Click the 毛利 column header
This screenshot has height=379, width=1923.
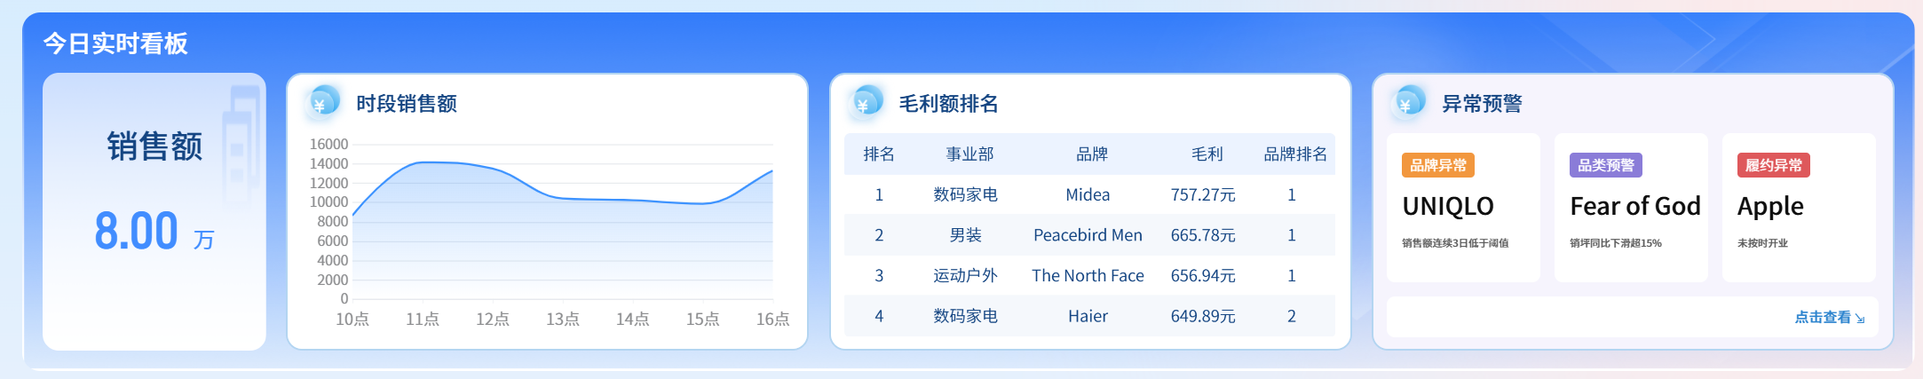(1207, 154)
